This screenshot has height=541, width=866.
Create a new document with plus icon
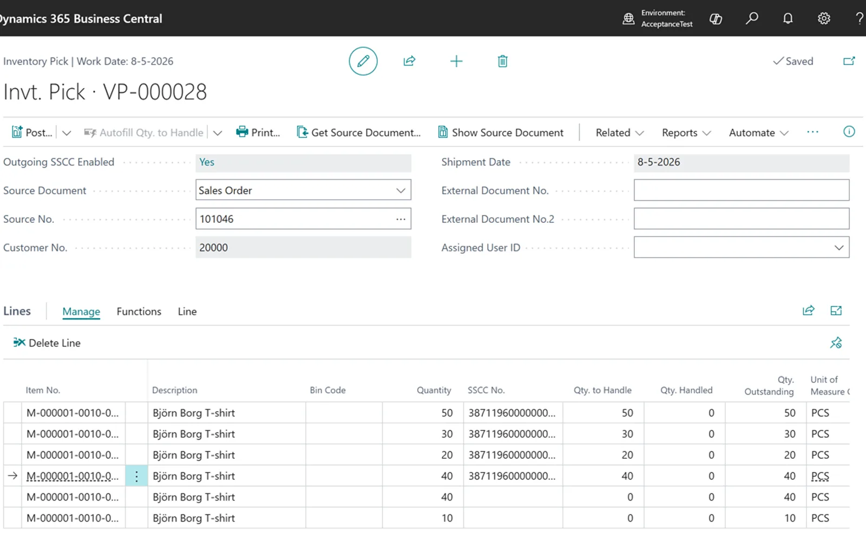[456, 61]
